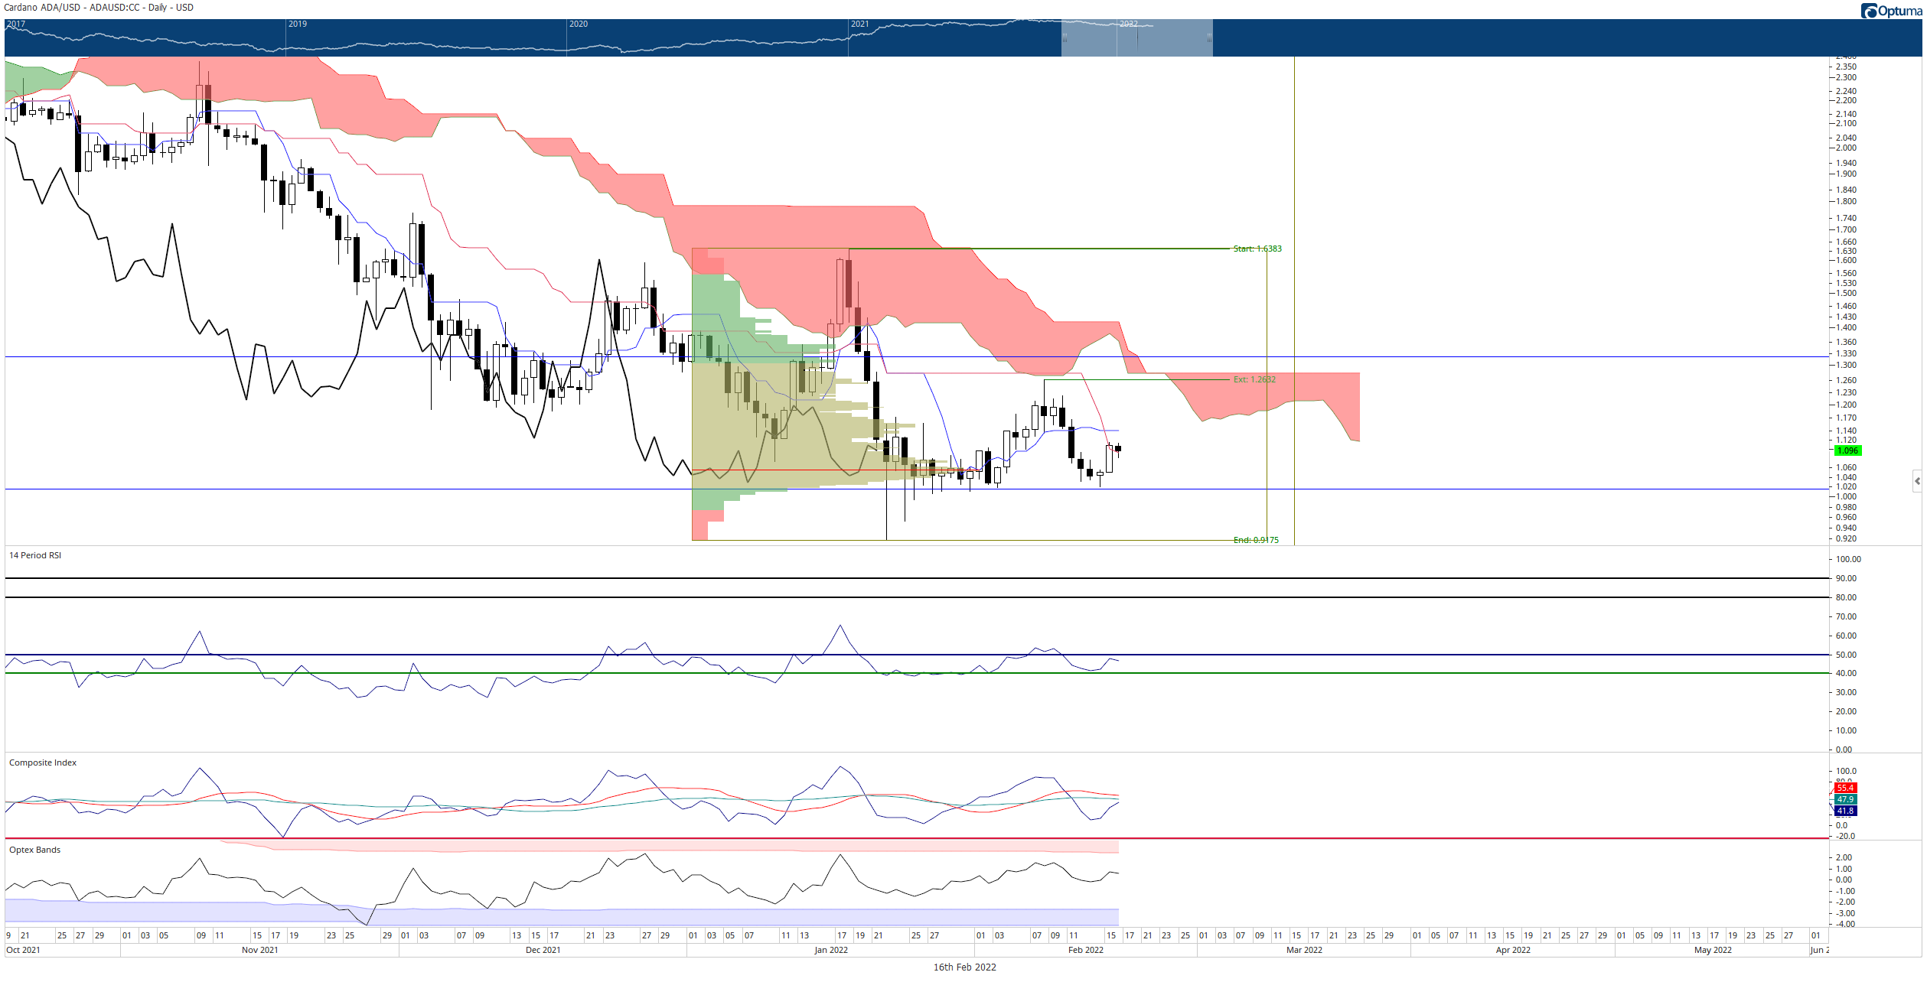1927x982 pixels.
Task: Click the red 55.4 Composite value tag
Action: (x=1845, y=788)
